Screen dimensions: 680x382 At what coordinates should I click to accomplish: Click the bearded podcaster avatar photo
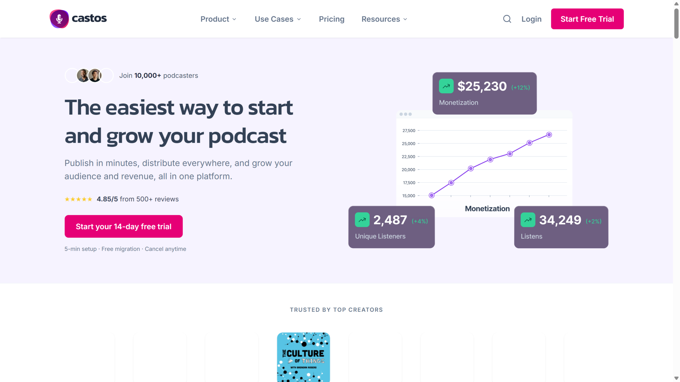pos(83,76)
